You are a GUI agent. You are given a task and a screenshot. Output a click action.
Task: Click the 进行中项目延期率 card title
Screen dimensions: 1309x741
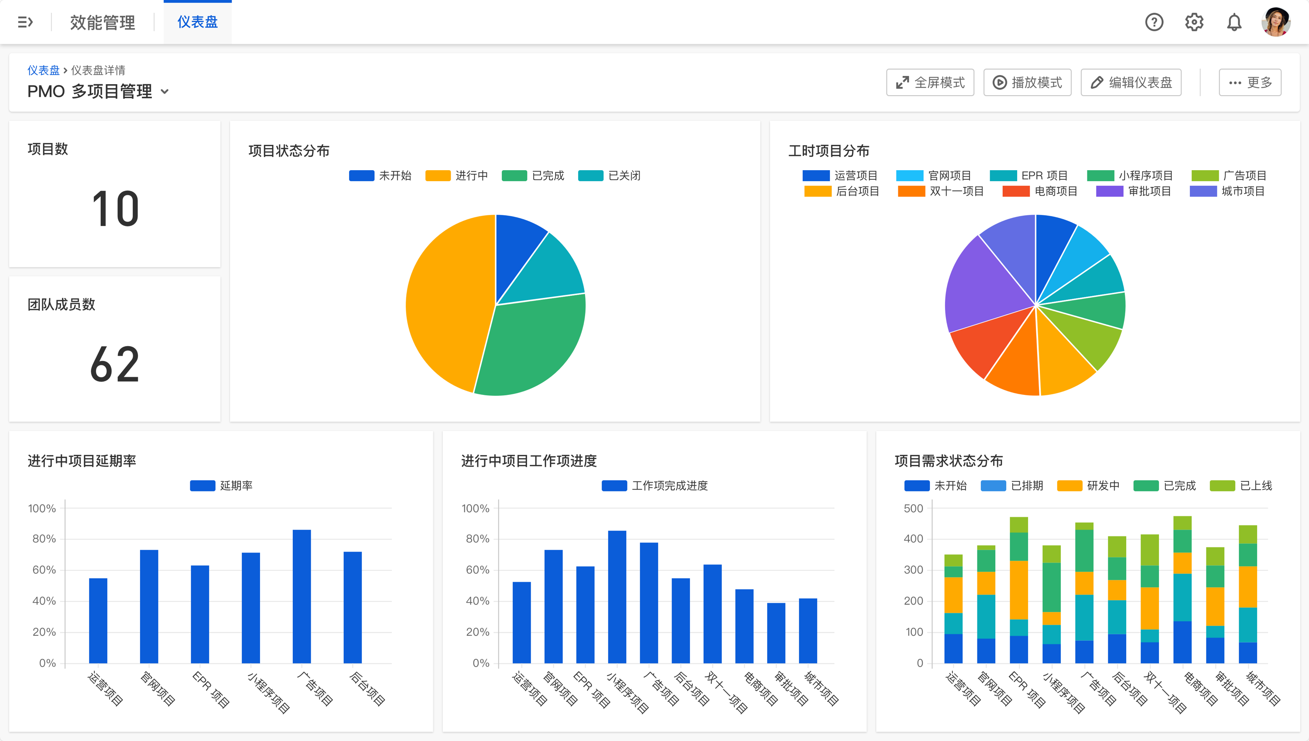pyautogui.click(x=82, y=461)
